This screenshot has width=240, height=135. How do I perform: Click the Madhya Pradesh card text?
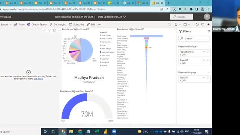click(x=89, y=78)
